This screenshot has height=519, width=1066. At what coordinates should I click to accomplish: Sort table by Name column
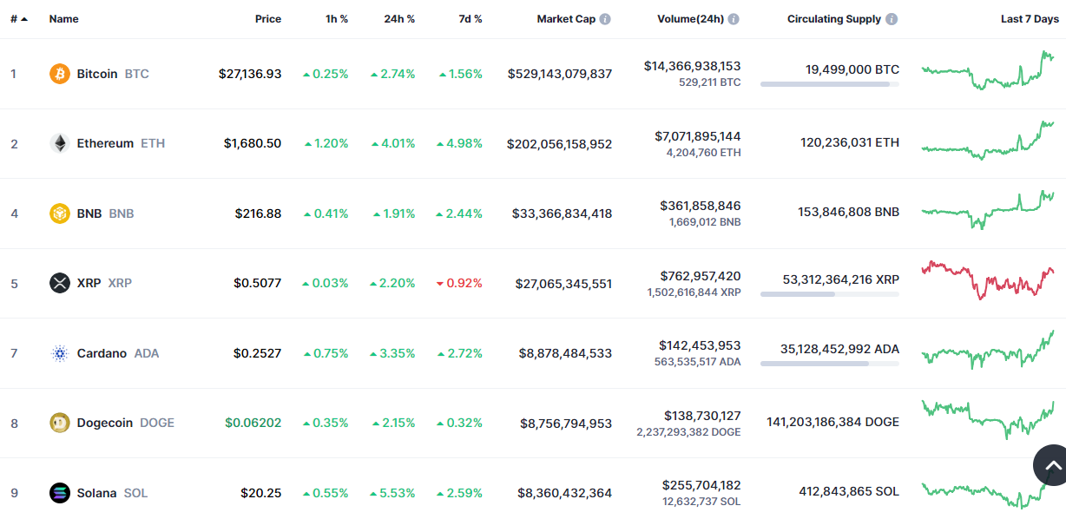(x=64, y=19)
